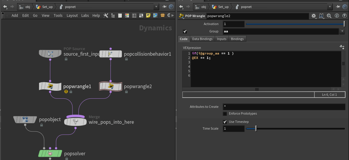Show node info with the 'i' icon
The height and width of the screenshot is (160, 349).
(337, 16)
